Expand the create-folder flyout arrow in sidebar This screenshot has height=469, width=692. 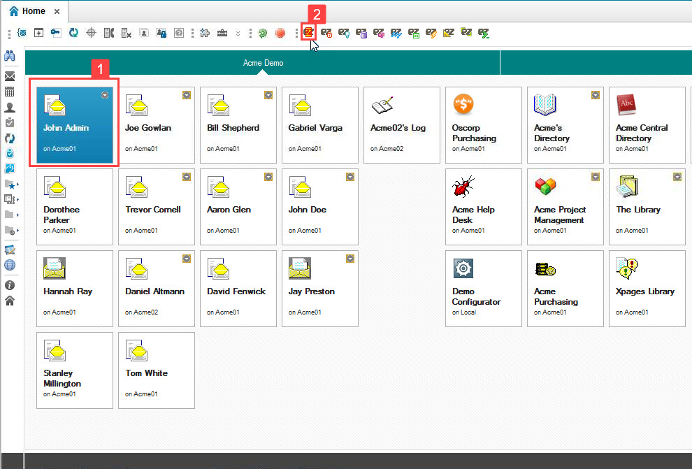[17, 231]
